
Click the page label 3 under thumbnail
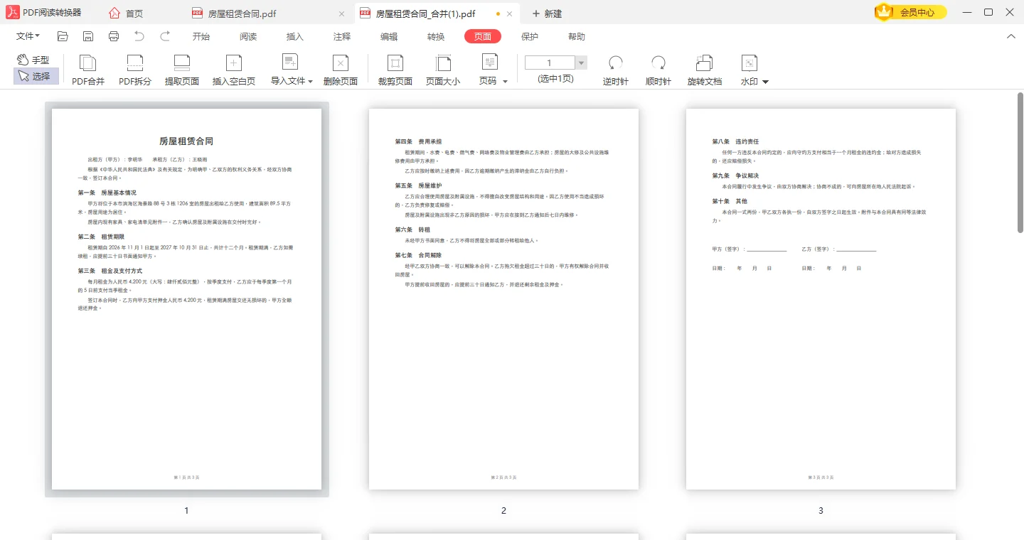(821, 510)
